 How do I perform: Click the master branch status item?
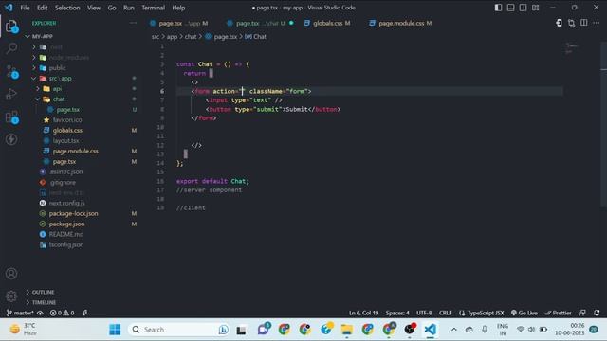coord(20,313)
